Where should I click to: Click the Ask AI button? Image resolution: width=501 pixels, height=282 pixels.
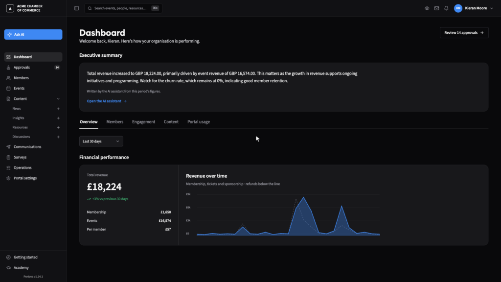(x=33, y=35)
